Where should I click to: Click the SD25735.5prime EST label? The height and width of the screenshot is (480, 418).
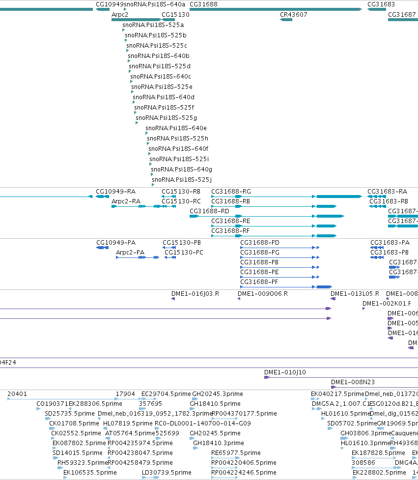click(x=69, y=414)
